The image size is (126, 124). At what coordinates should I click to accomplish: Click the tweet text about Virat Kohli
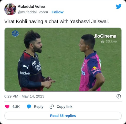[57, 22]
